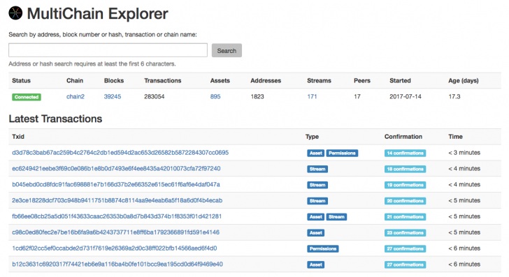Open transaction starting with ec6249421e
This screenshot has height=277, width=509.
point(116,168)
